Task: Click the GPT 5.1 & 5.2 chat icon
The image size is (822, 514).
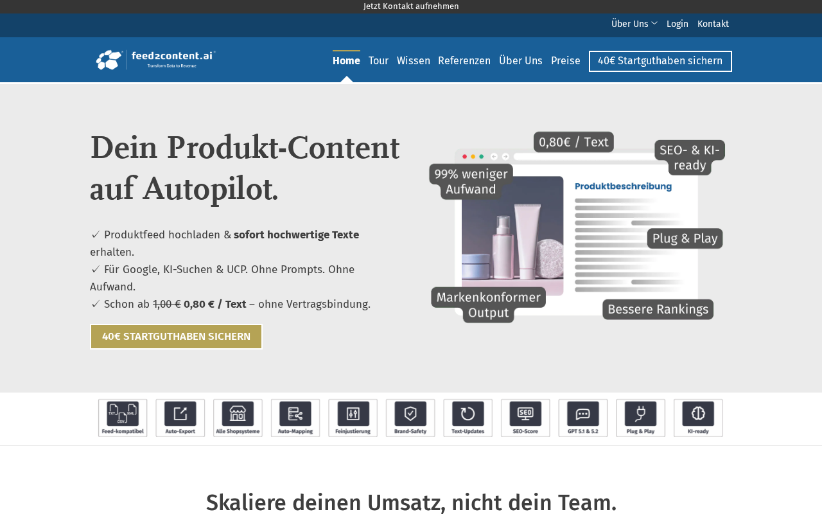Action: (x=583, y=418)
